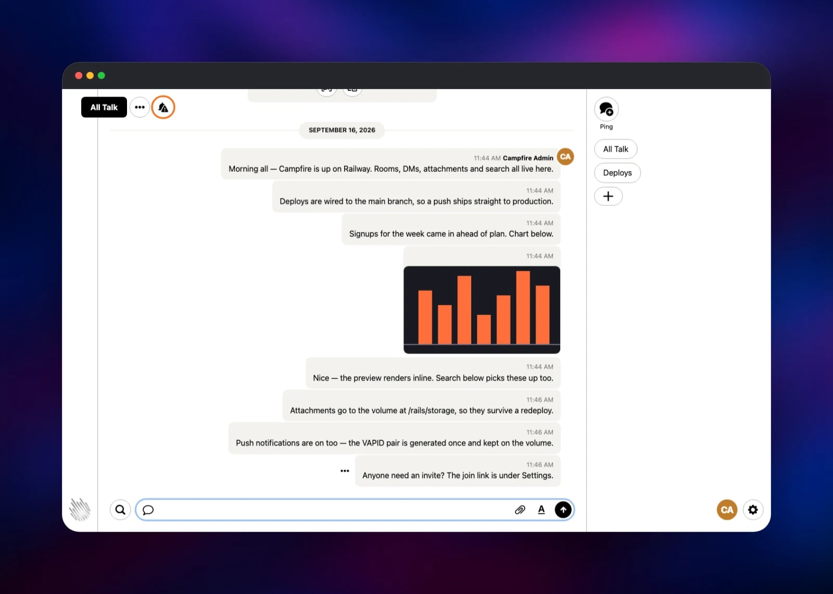Click the September 16, 2026 date separator
833x594 pixels.
[342, 130]
